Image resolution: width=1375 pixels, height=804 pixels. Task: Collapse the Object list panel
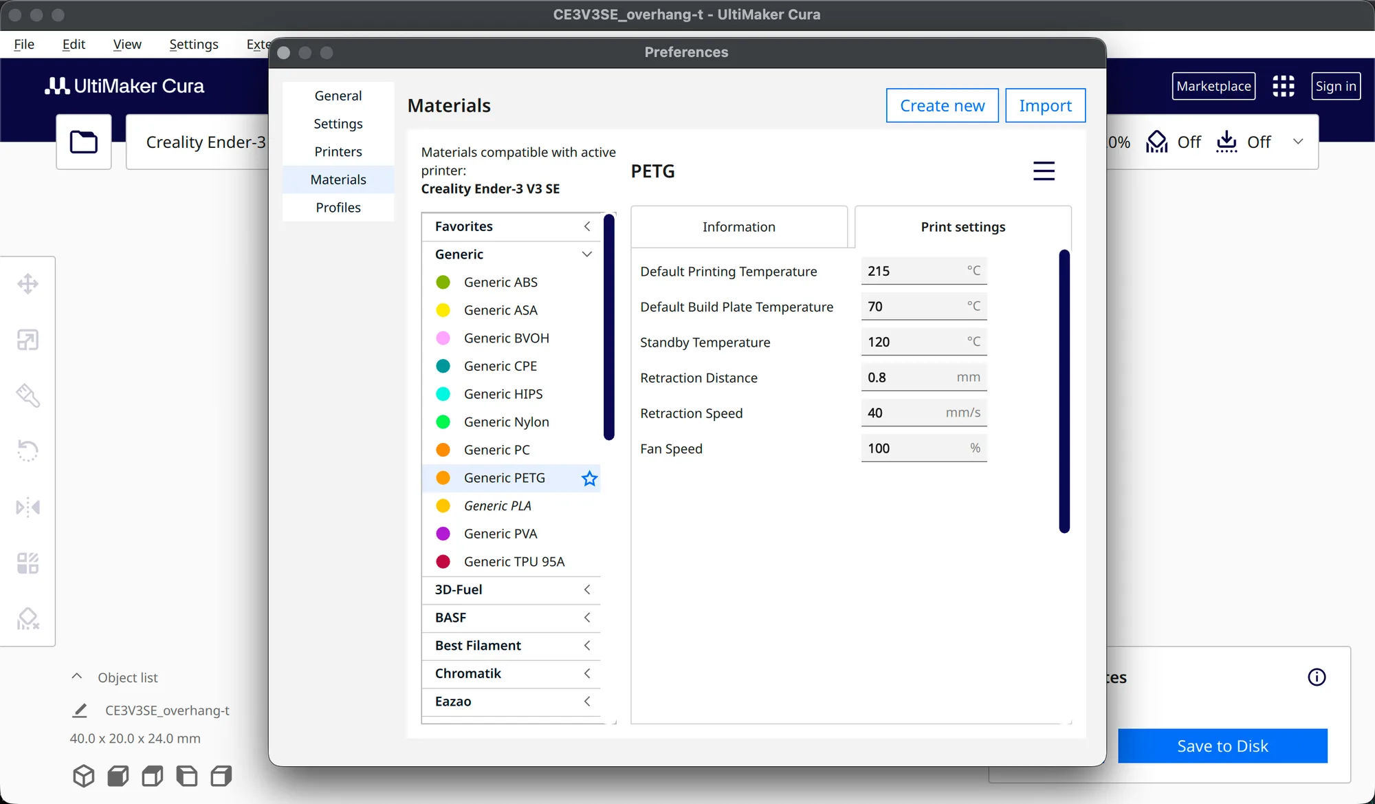tap(77, 677)
